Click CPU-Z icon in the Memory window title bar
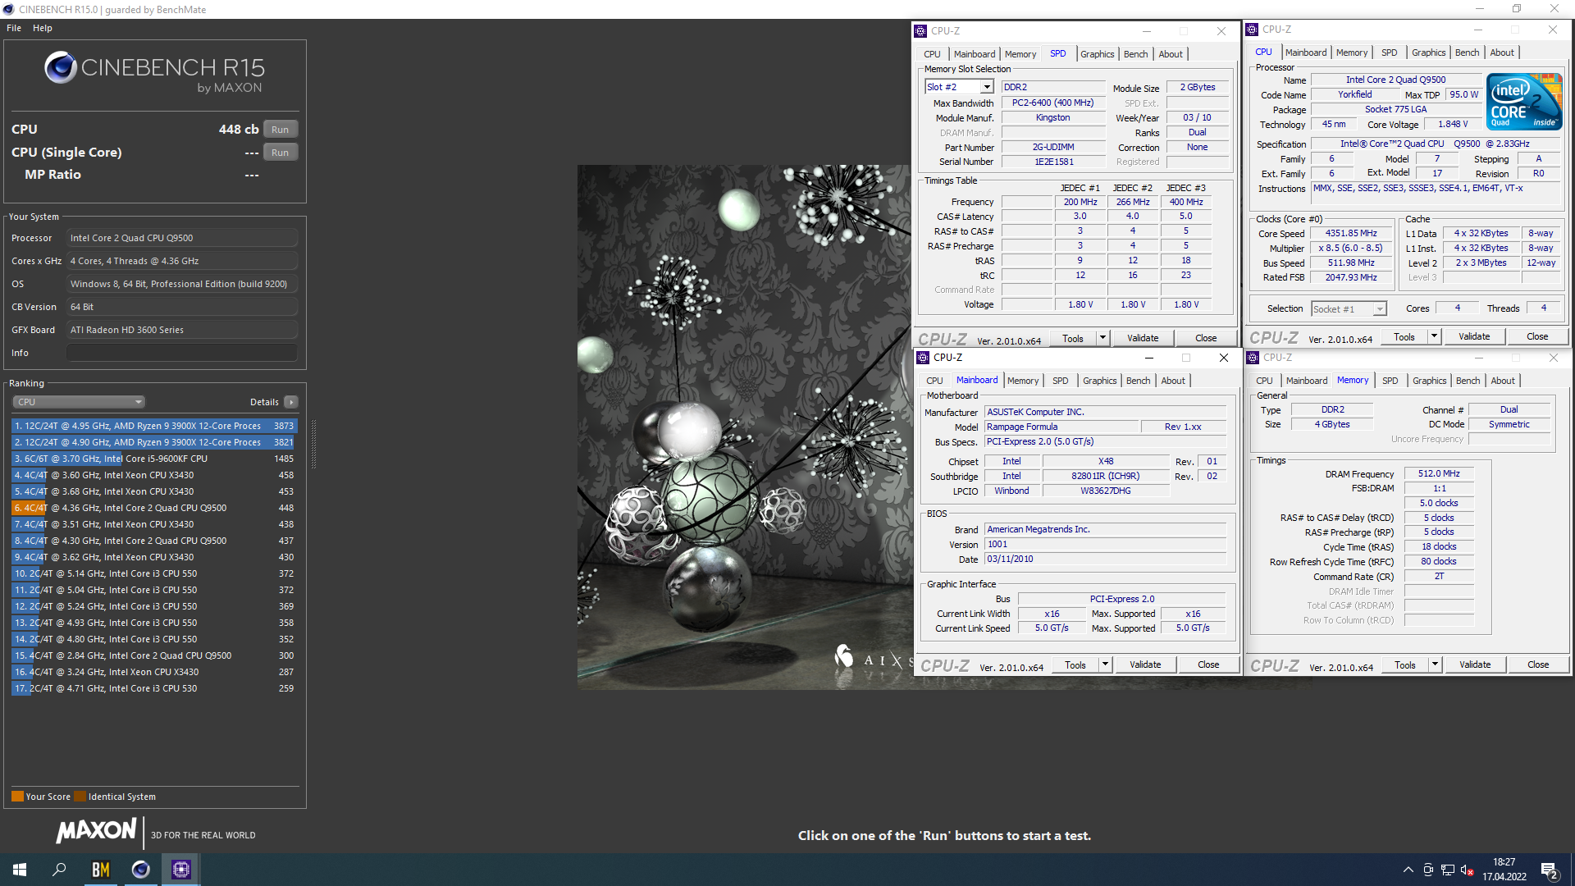This screenshot has width=1575, height=886. tap(1253, 358)
